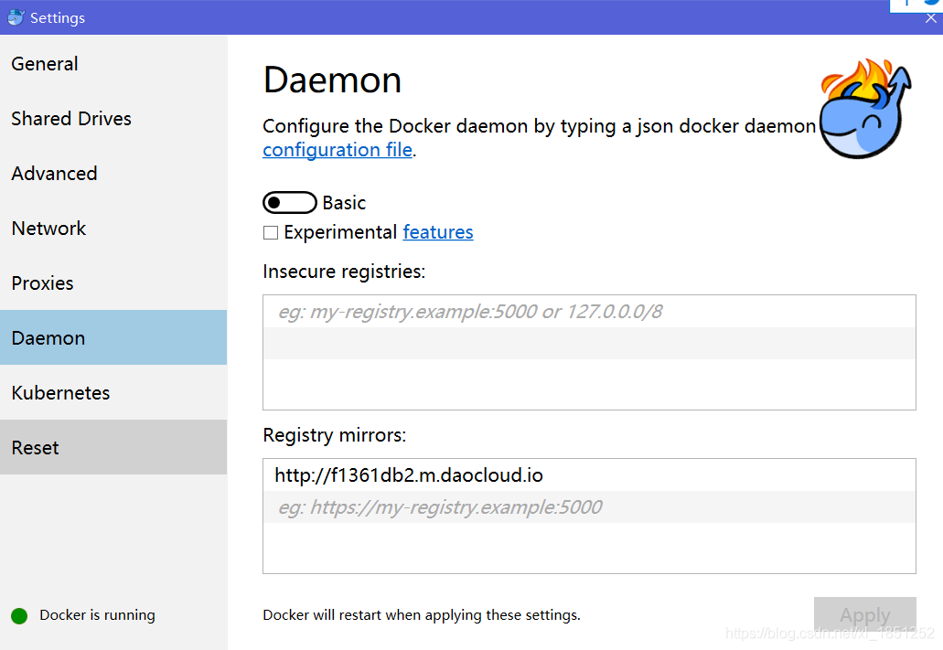Click the 'Settings' window title text
The width and height of the screenshot is (943, 650).
58,18
